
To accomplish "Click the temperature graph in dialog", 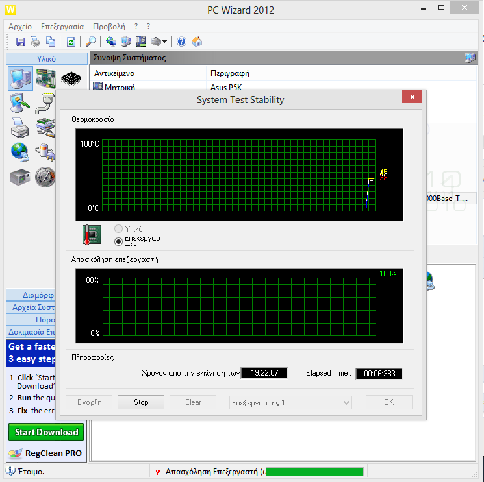I will [239, 175].
